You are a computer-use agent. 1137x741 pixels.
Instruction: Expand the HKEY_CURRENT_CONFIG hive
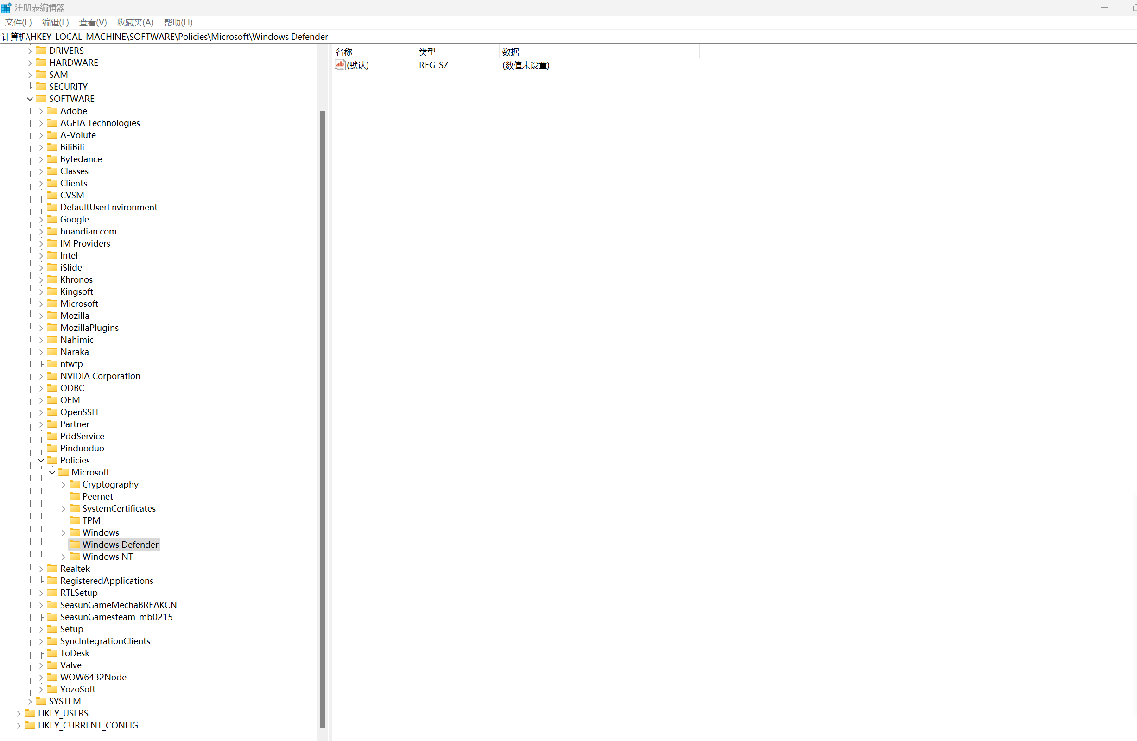[x=19, y=725]
